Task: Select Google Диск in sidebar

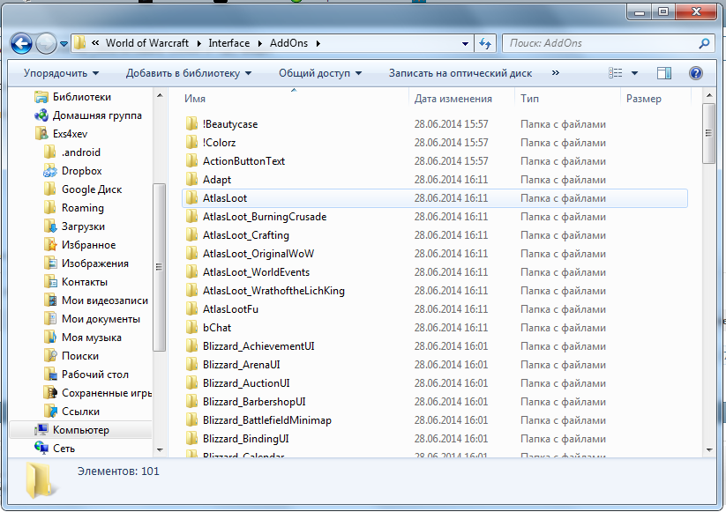Action: 92,189
